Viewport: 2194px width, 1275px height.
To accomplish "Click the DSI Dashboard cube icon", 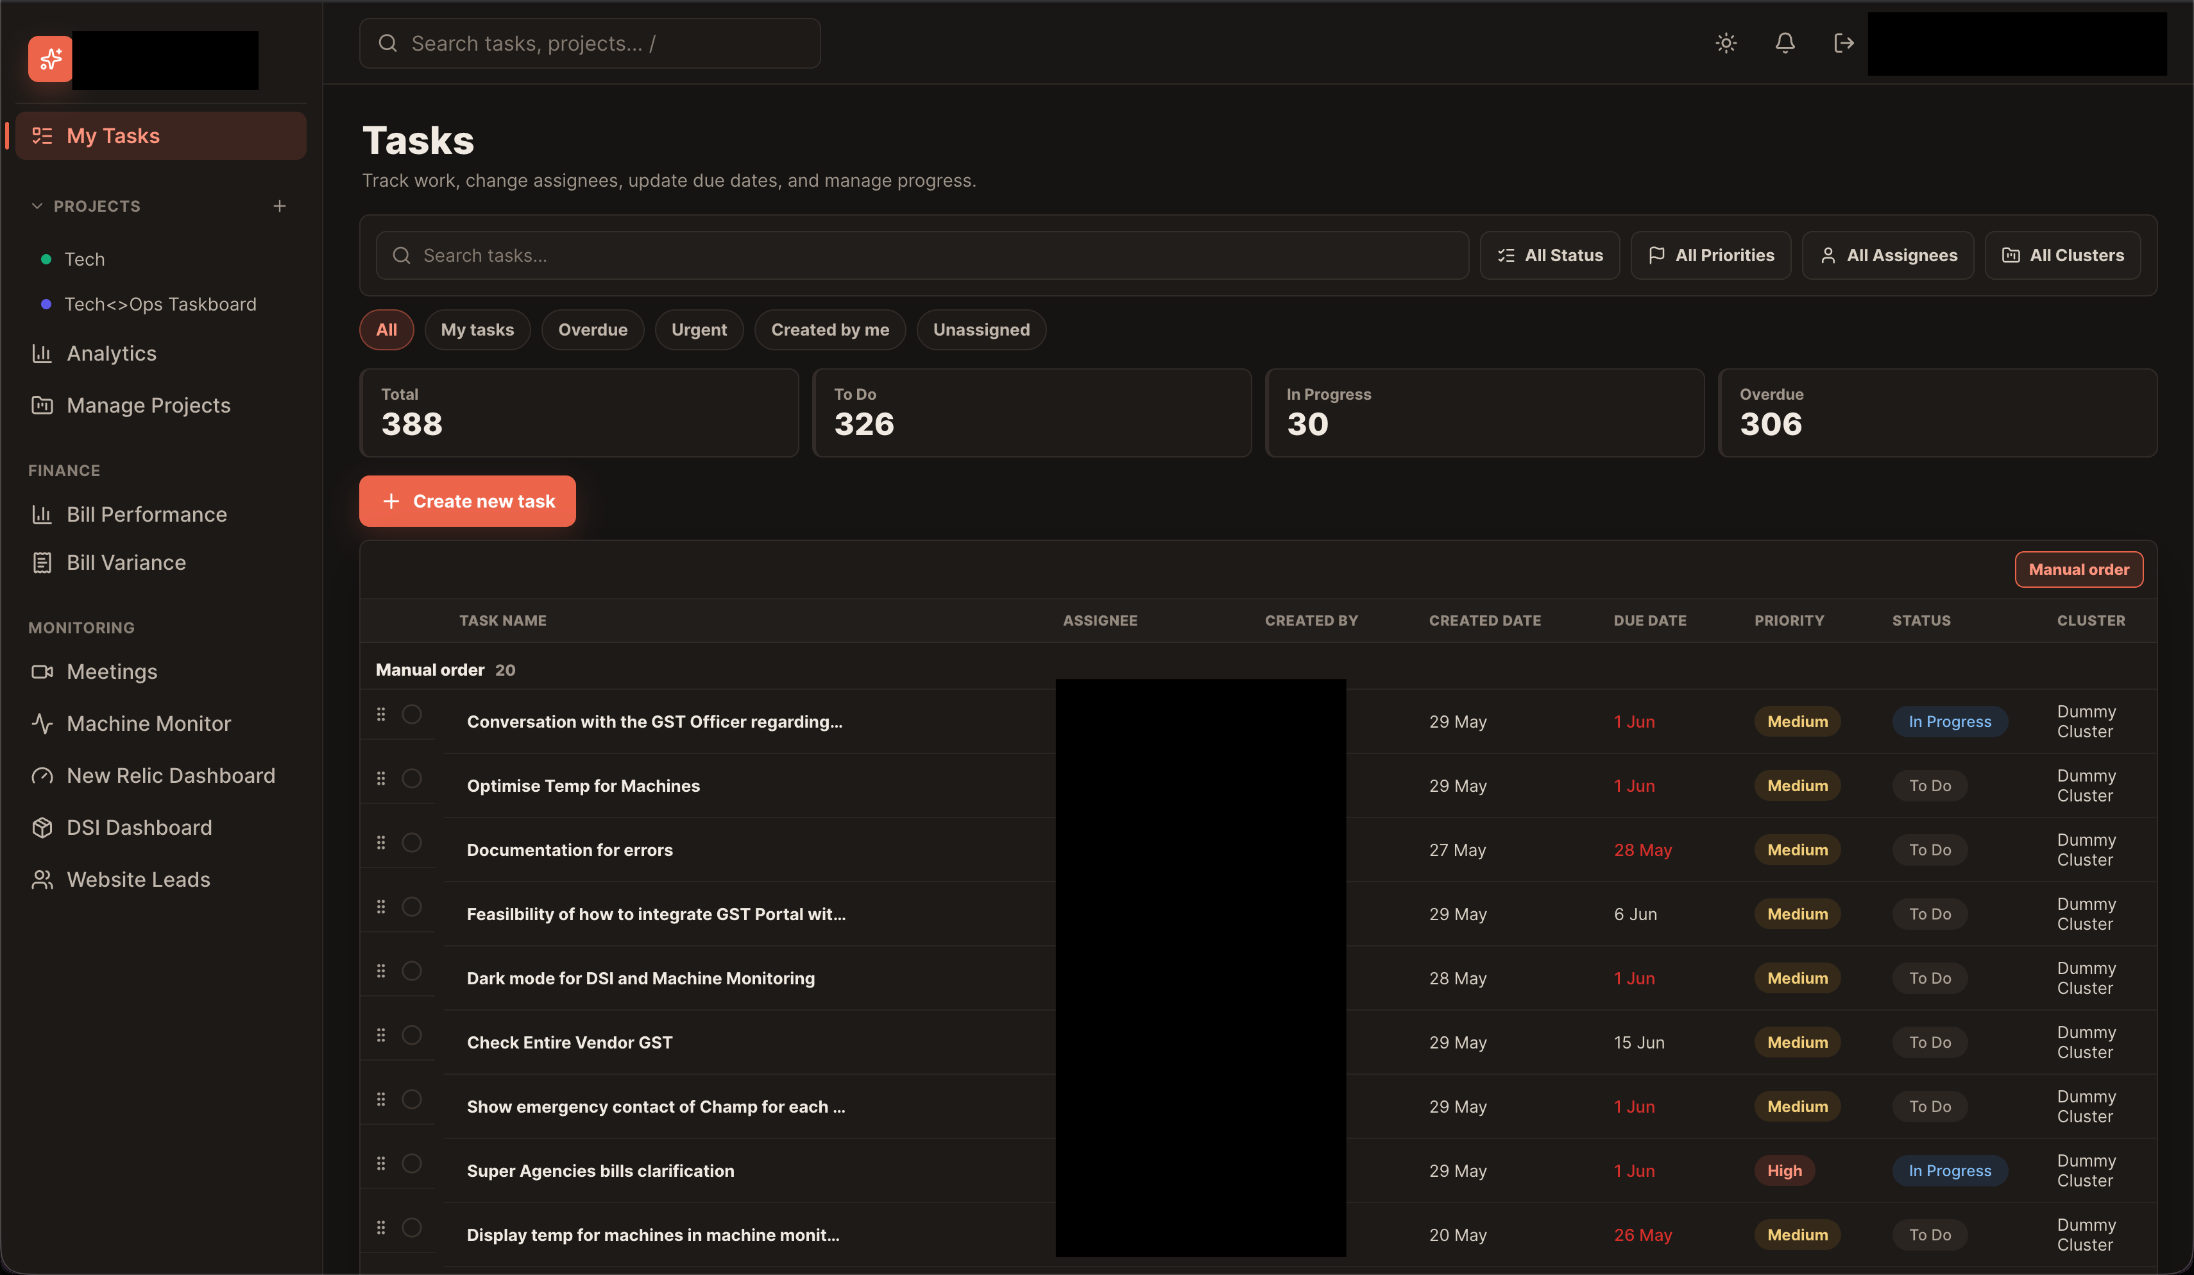I will (x=42, y=827).
